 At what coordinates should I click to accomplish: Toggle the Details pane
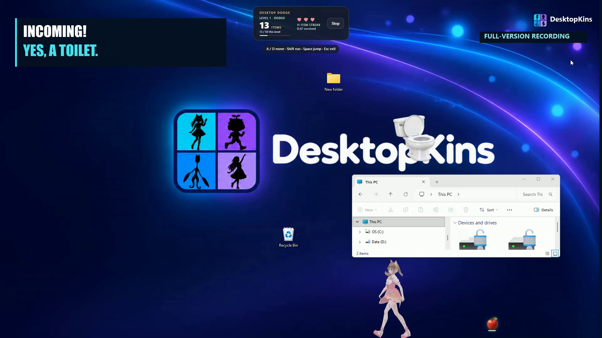[543, 210]
